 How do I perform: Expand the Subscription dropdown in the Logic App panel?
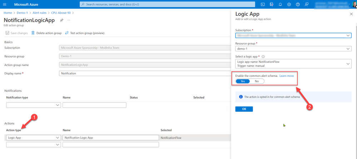tap(293, 35)
